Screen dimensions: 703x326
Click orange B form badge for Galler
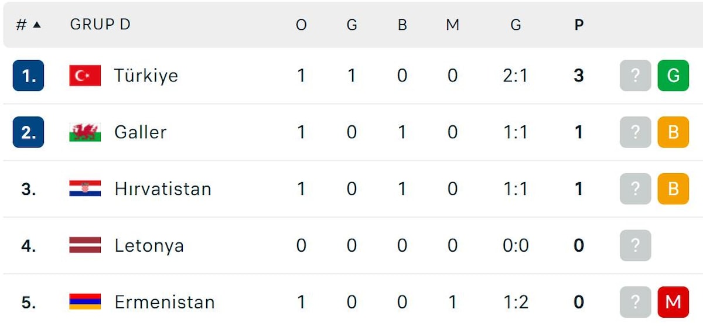(673, 132)
